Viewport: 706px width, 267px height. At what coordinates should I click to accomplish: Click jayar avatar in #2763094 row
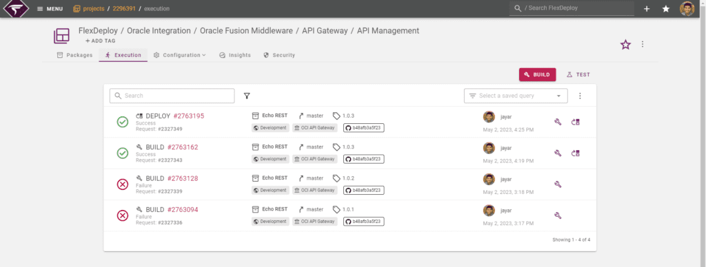coord(489,211)
